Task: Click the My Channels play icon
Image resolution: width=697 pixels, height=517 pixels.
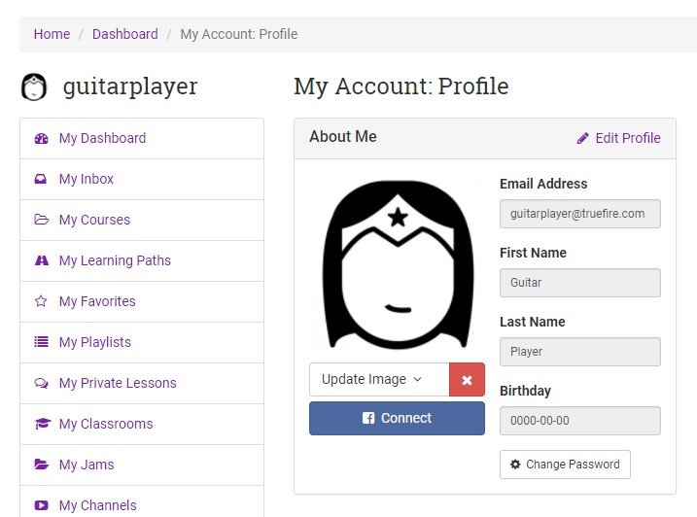Action: (41, 506)
